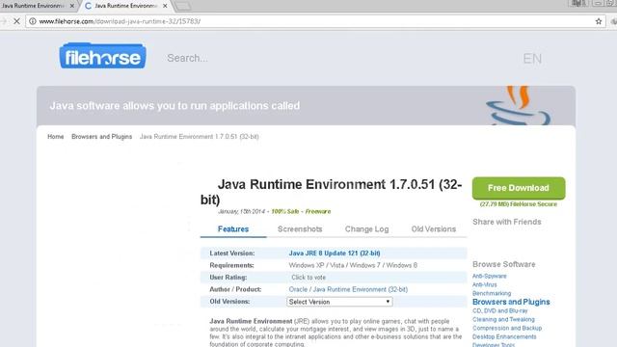617x347 pixels.
Task: Switch to the first Java Runtime browser tab
Action: (34, 6)
